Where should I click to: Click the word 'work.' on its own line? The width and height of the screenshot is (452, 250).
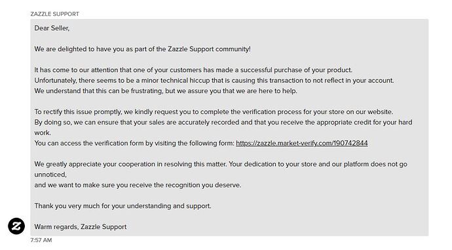pyautogui.click(x=43, y=133)
